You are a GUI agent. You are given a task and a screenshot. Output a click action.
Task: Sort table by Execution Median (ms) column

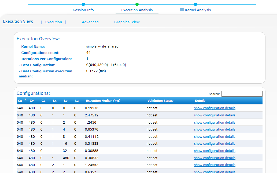103,101
